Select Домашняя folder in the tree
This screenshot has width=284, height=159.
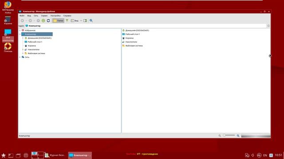pos(38,38)
